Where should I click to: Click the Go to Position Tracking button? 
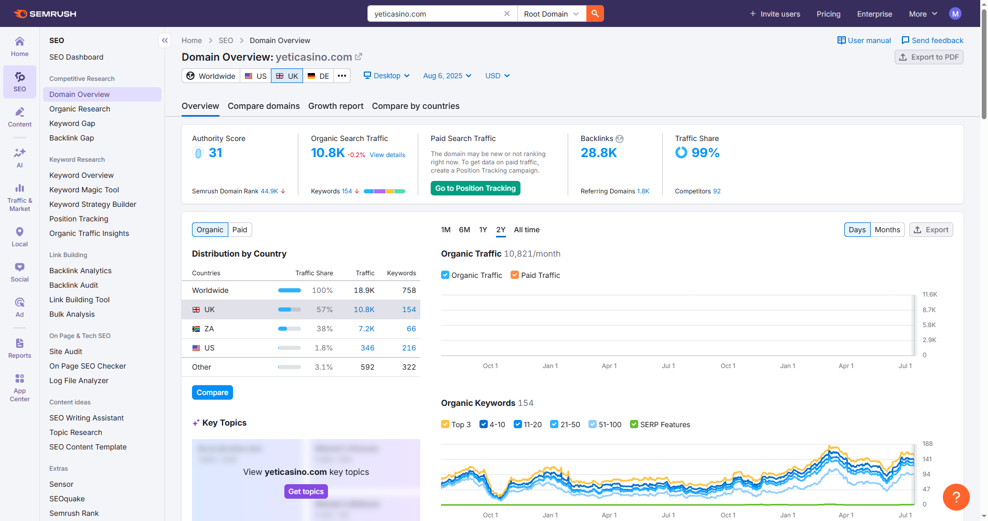point(475,188)
